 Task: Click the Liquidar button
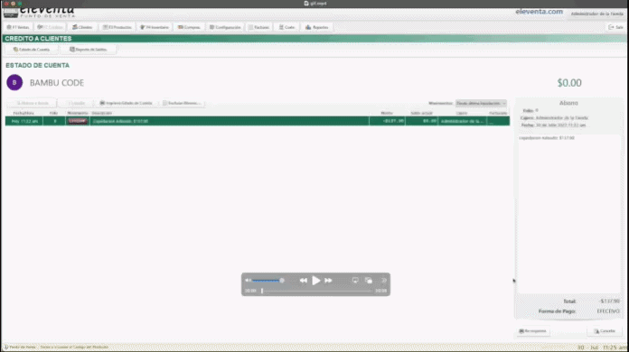pyautogui.click(x=76, y=103)
